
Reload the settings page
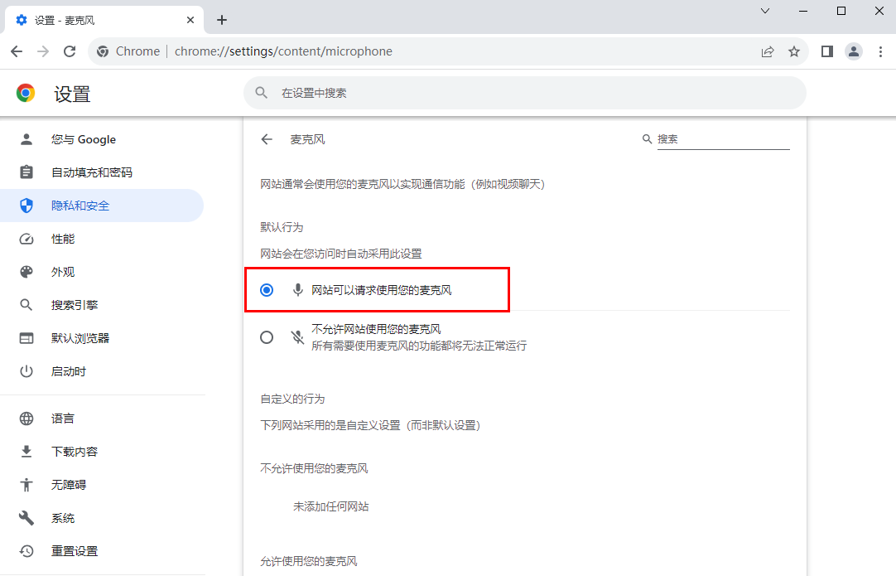point(70,51)
